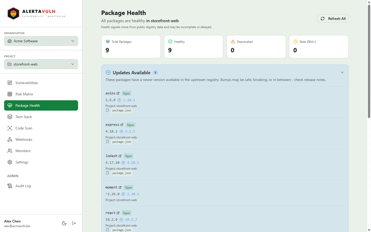371x232 pixels.
Task: Click the file icon under express
Action: 107,142
